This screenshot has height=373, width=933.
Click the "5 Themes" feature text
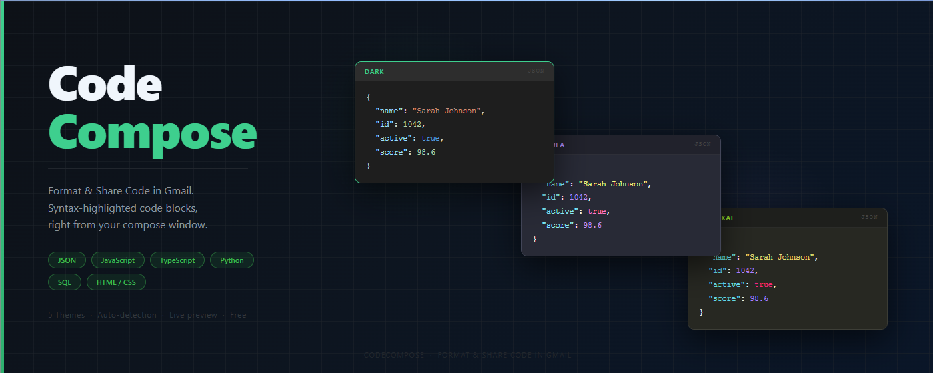pyautogui.click(x=67, y=315)
